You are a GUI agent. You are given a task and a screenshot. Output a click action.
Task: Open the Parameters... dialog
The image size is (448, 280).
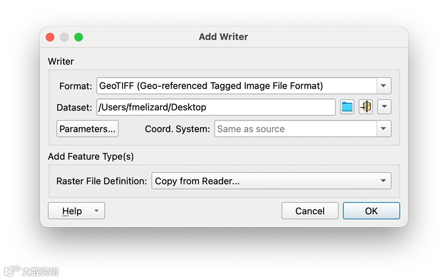coord(88,129)
